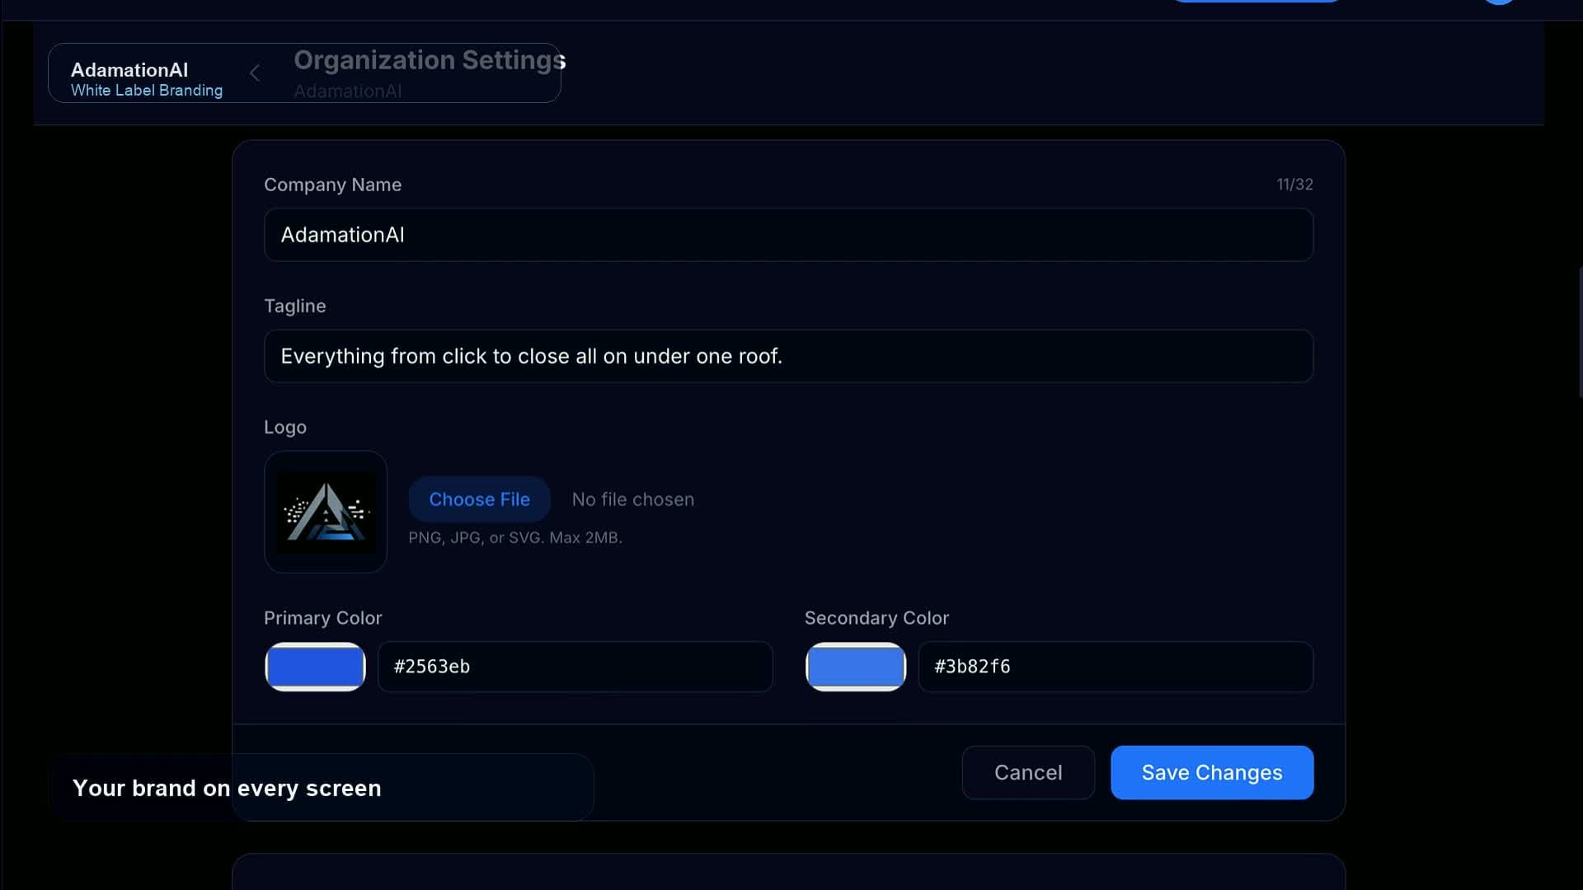Open the Secondary Color swatch picker
Screen dimensions: 1583x890
point(856,667)
